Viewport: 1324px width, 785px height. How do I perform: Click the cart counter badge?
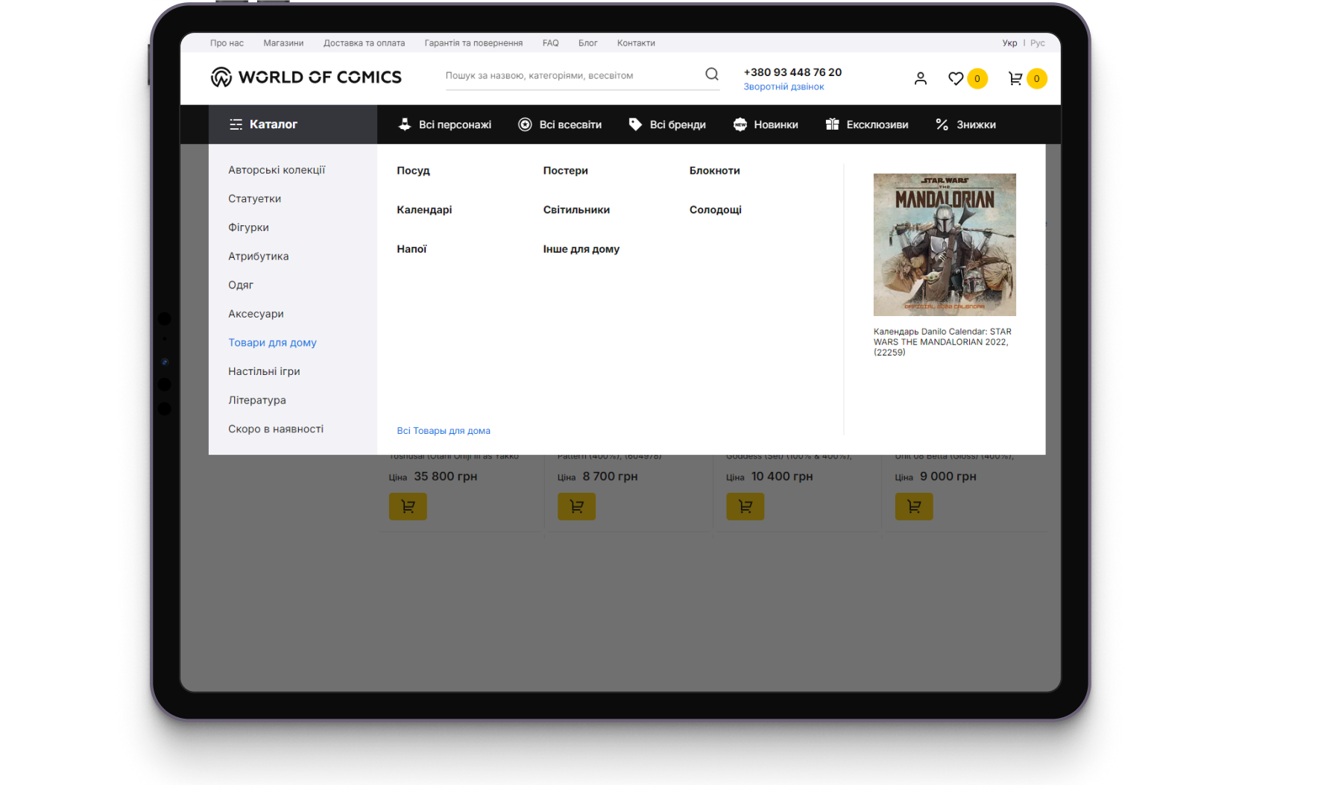coord(1037,78)
